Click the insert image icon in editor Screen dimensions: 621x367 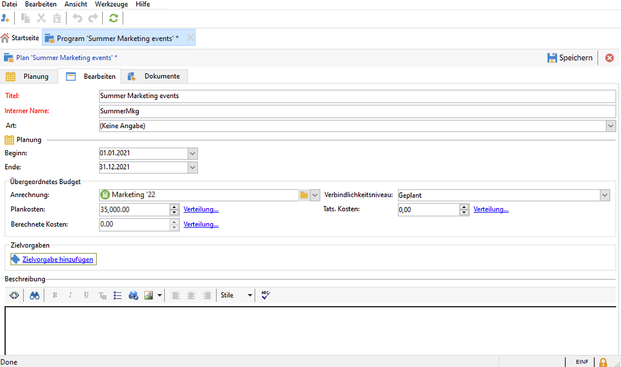pyautogui.click(x=149, y=295)
